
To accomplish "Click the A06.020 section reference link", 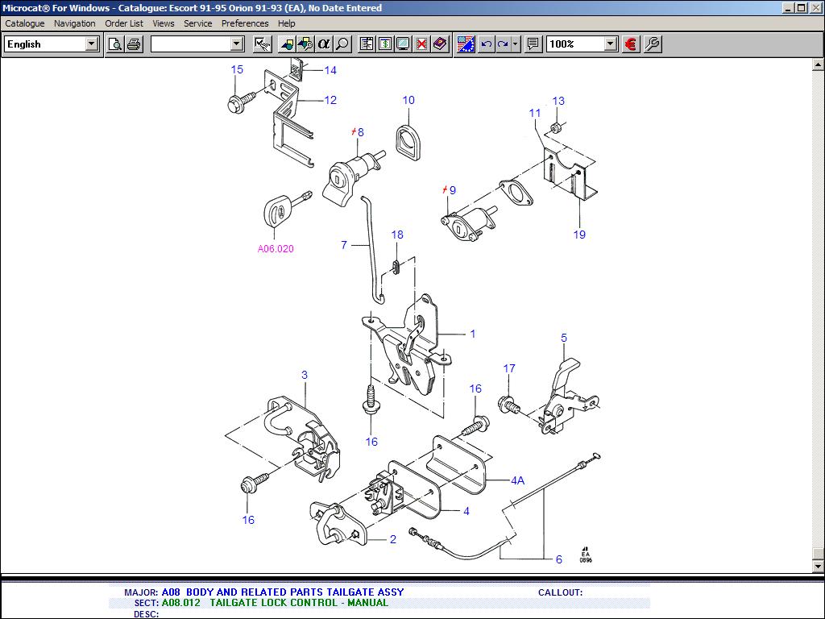I will [x=276, y=249].
